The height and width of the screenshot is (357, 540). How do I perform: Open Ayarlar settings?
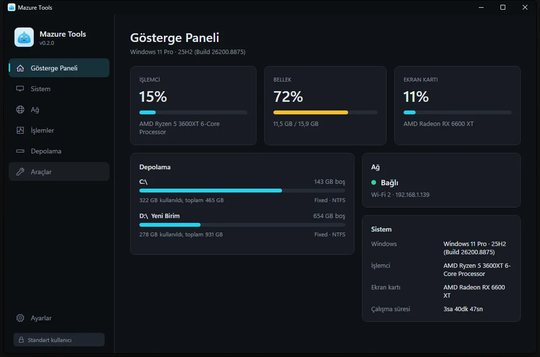tap(59, 318)
